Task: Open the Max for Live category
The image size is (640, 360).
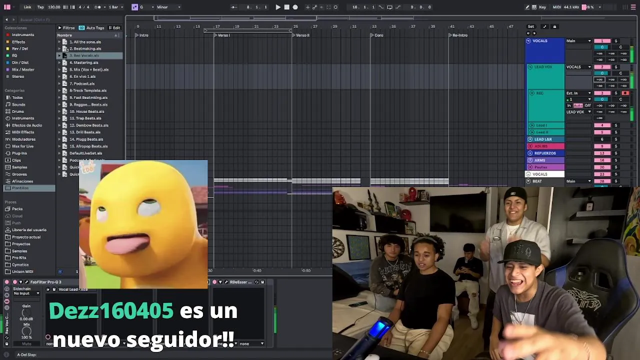Action: pyautogui.click(x=22, y=146)
